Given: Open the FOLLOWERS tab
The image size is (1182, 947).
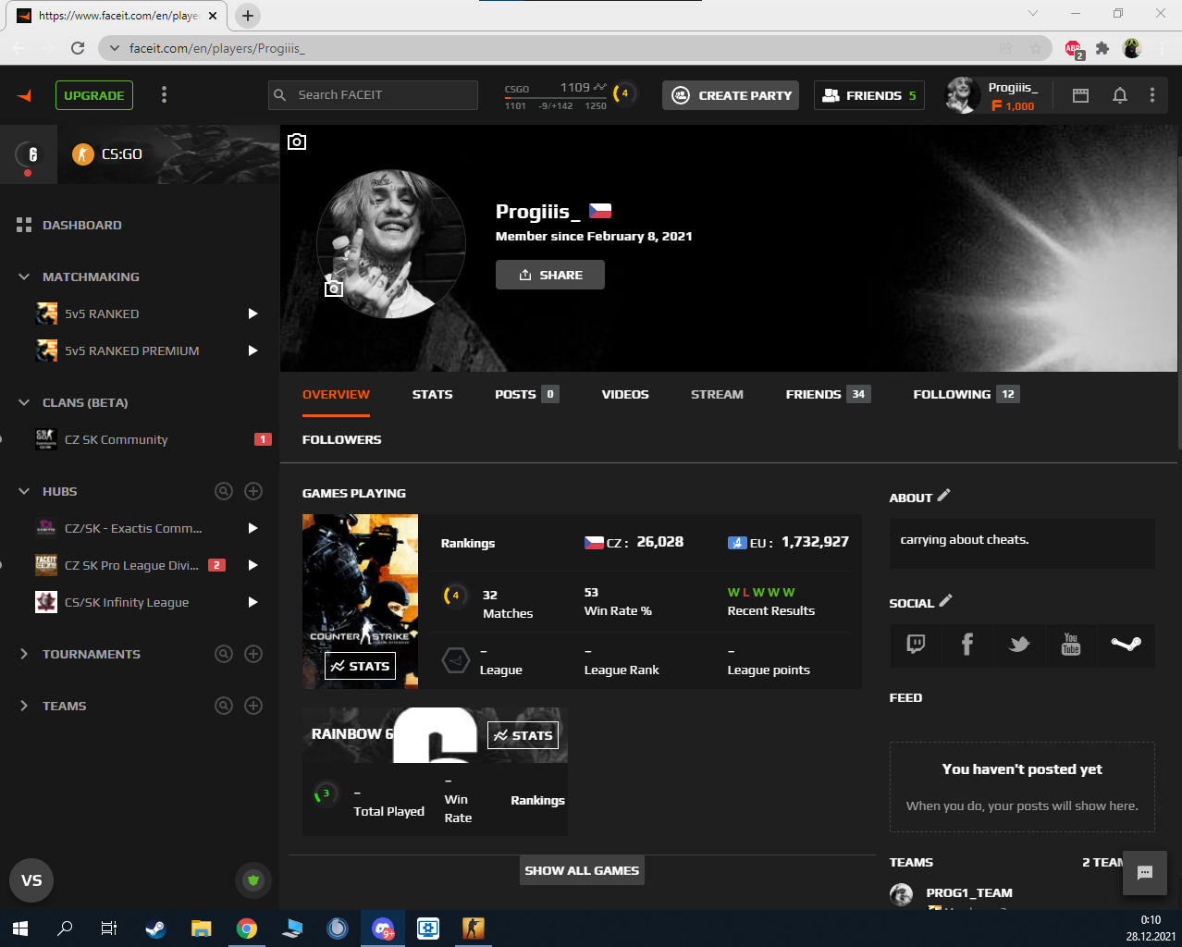Looking at the screenshot, I should [341, 439].
